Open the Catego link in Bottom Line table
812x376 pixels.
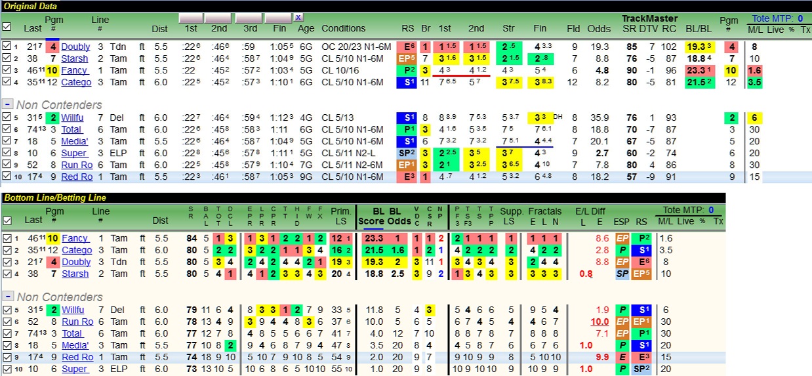76,250
